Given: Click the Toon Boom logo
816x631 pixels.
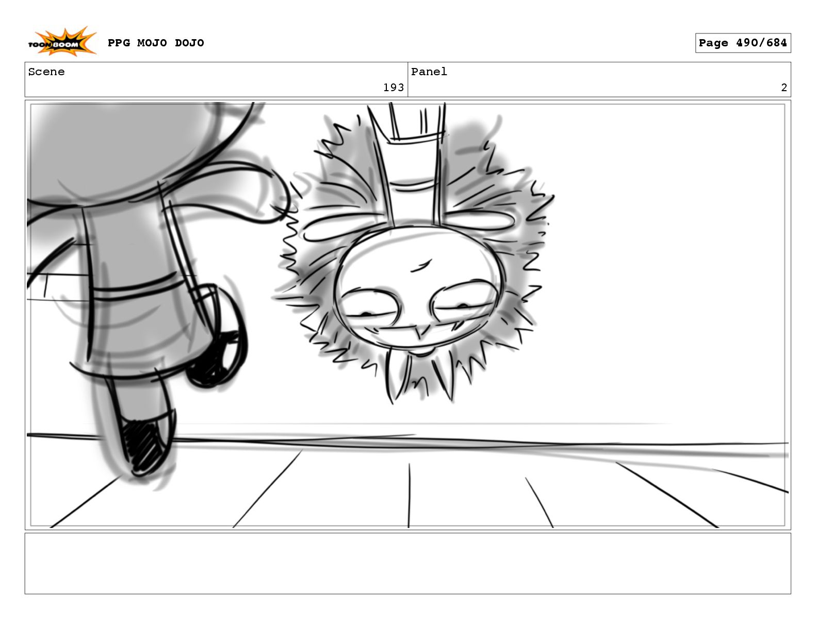Looking at the screenshot, I should [62, 42].
